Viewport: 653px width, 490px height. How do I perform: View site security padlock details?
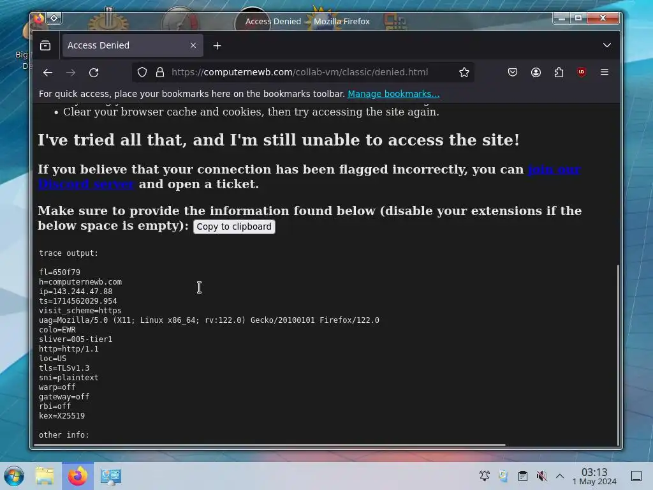160,73
